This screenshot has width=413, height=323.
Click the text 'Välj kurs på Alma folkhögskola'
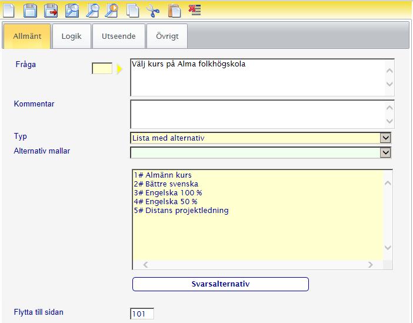point(189,64)
